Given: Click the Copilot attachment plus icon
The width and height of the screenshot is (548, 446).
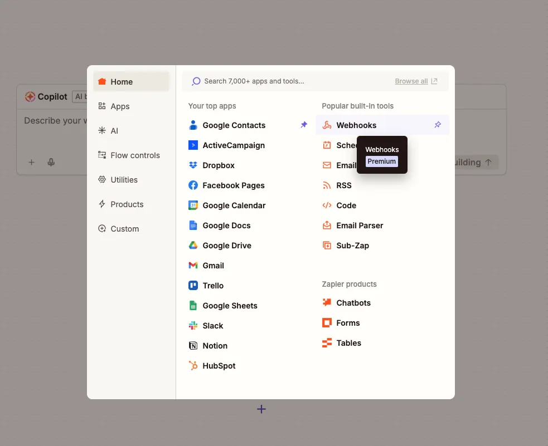Looking at the screenshot, I should 31,162.
